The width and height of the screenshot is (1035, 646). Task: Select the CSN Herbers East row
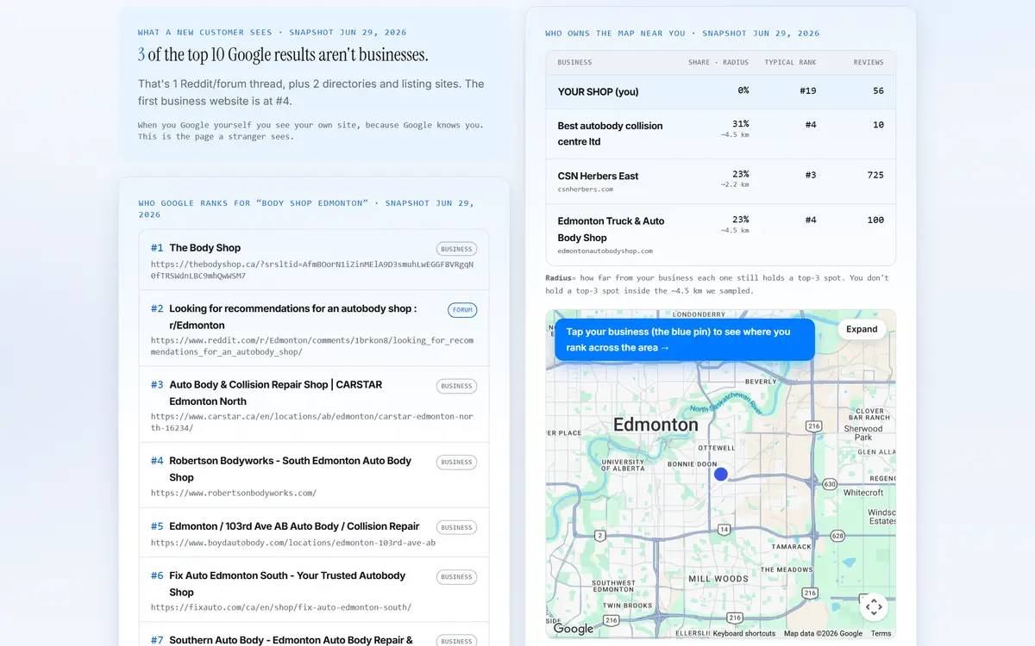click(x=721, y=181)
